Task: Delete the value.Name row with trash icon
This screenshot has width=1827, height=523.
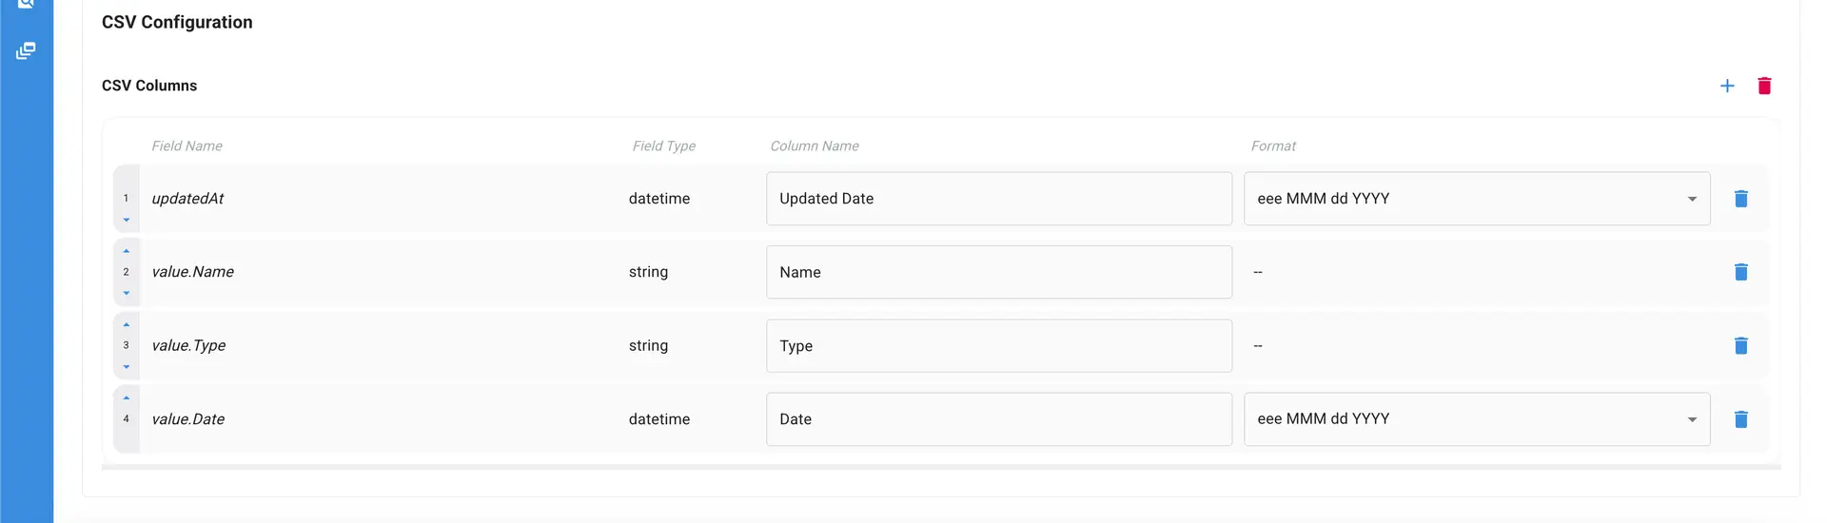Action: point(1740,272)
